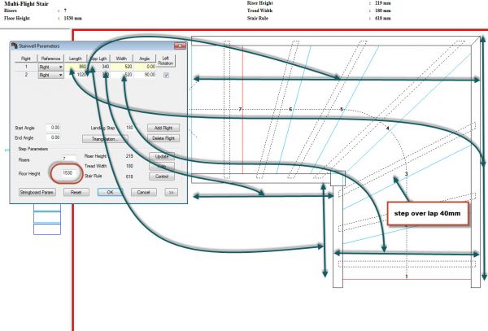Click Multi-Flight Stair heading text
Screen dimensions: 488x331
point(26,4)
